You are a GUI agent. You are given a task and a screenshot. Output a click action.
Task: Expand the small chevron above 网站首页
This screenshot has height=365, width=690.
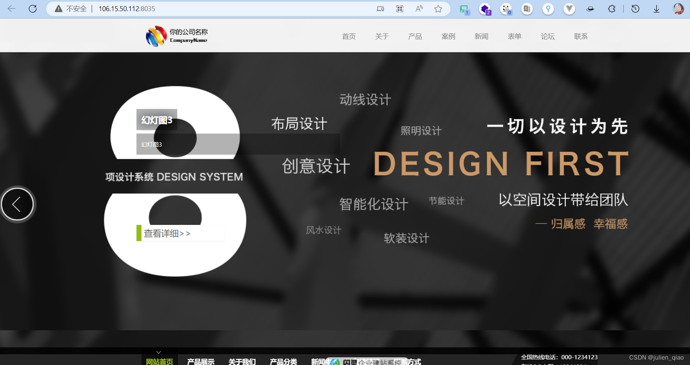pos(158,352)
